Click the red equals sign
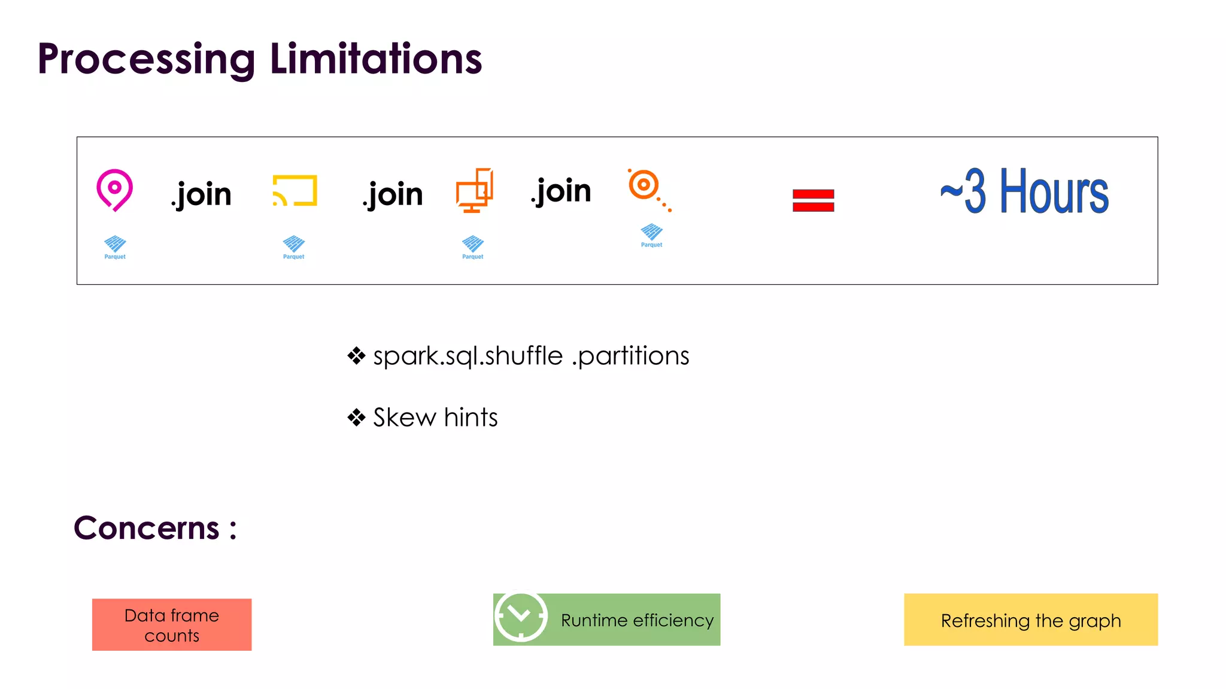 click(x=813, y=200)
